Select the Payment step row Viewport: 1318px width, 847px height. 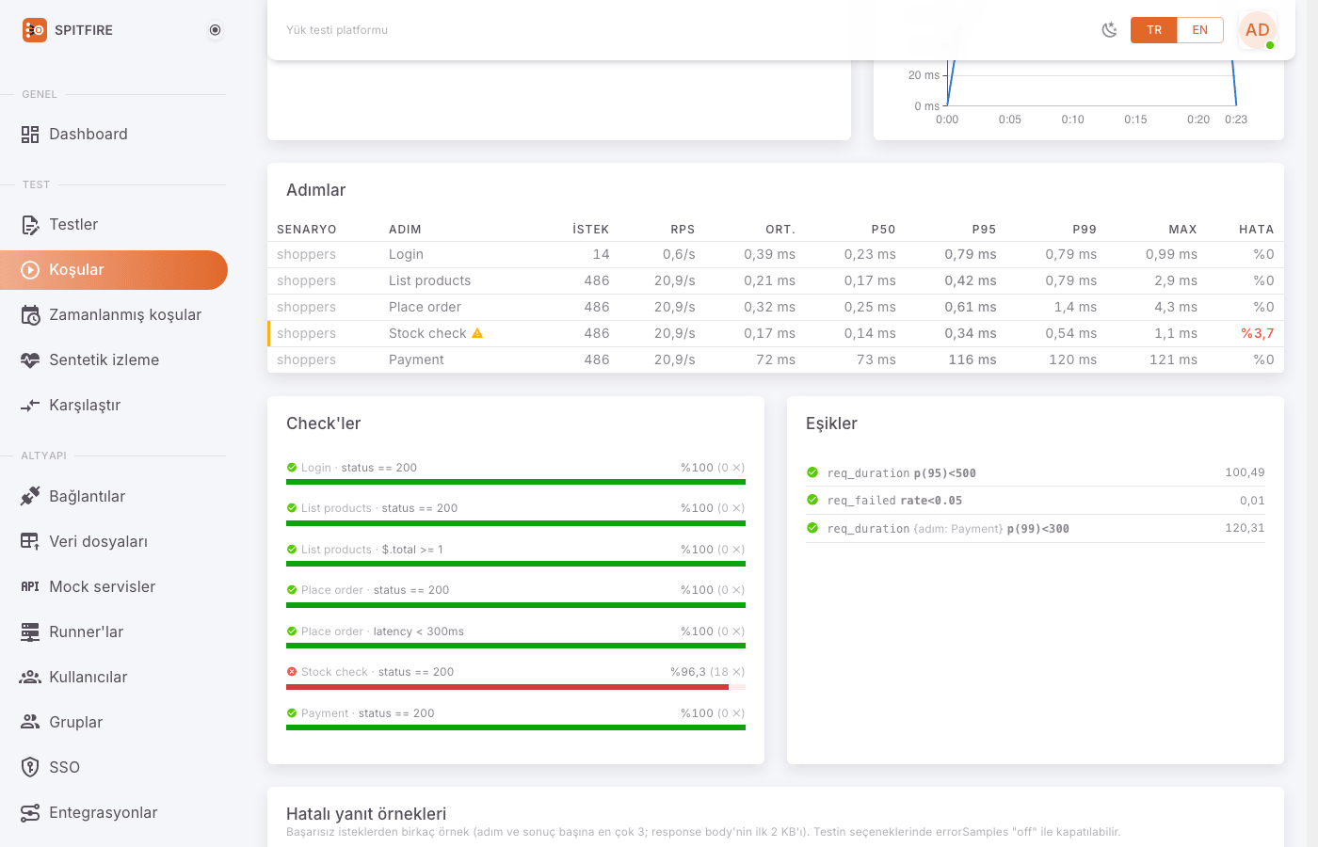pyautogui.click(x=776, y=360)
